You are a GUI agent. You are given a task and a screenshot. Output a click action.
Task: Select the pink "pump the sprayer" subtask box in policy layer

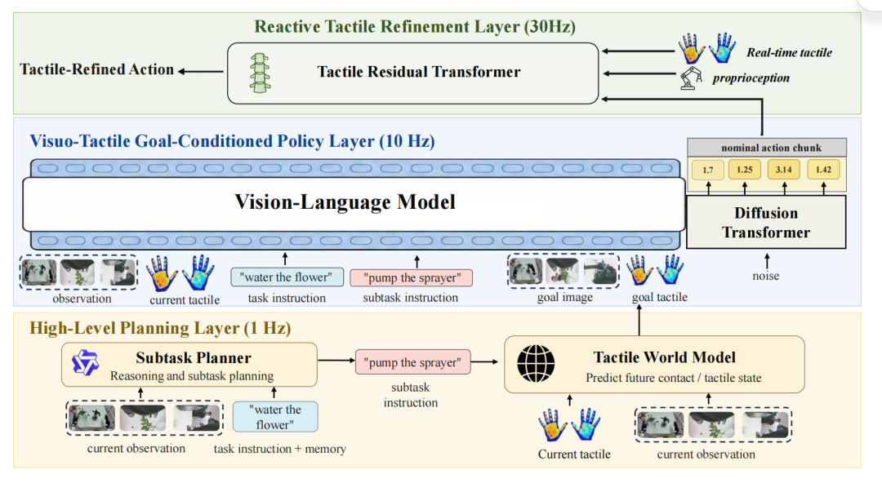point(411,277)
